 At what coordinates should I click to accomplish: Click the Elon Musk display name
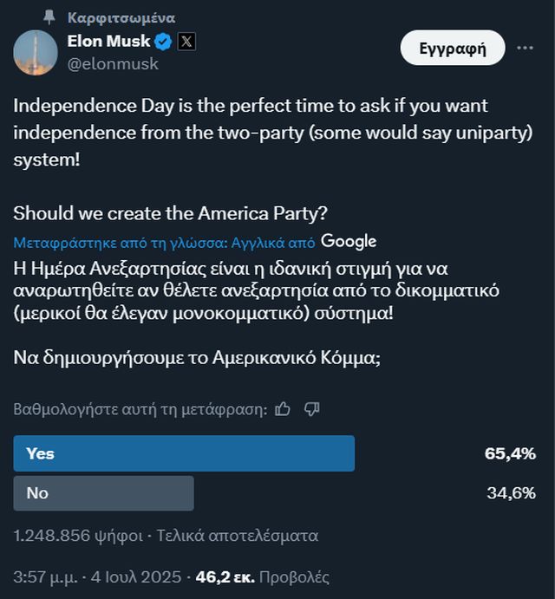click(108, 41)
